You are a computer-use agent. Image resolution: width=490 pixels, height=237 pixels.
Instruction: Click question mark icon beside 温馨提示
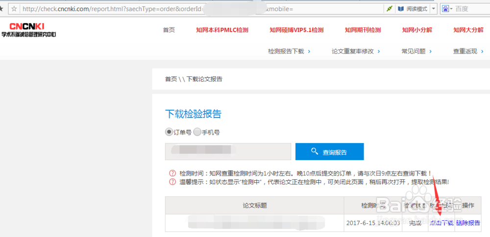point(172,182)
